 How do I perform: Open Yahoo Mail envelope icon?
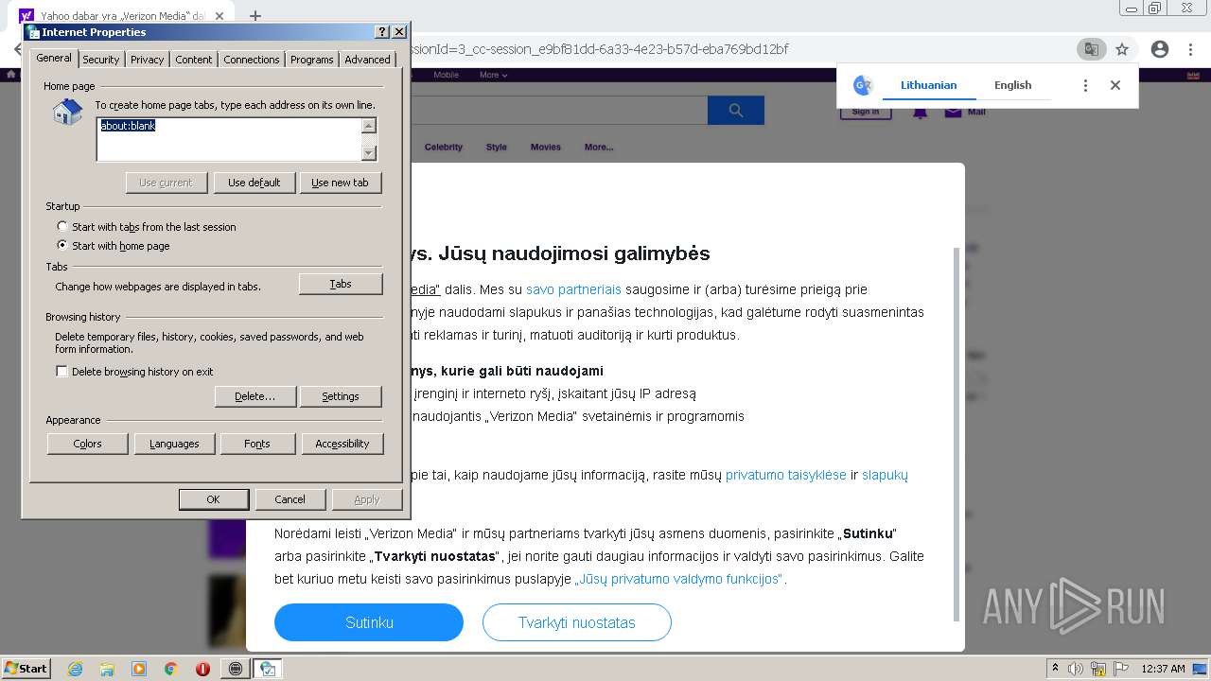coord(953,112)
